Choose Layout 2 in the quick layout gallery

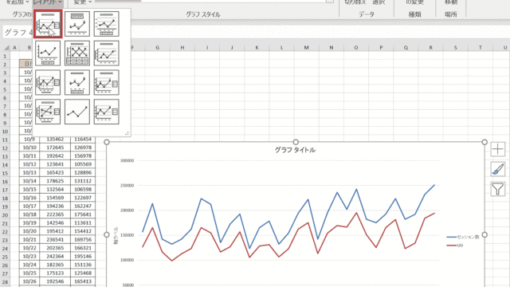[x=77, y=24]
